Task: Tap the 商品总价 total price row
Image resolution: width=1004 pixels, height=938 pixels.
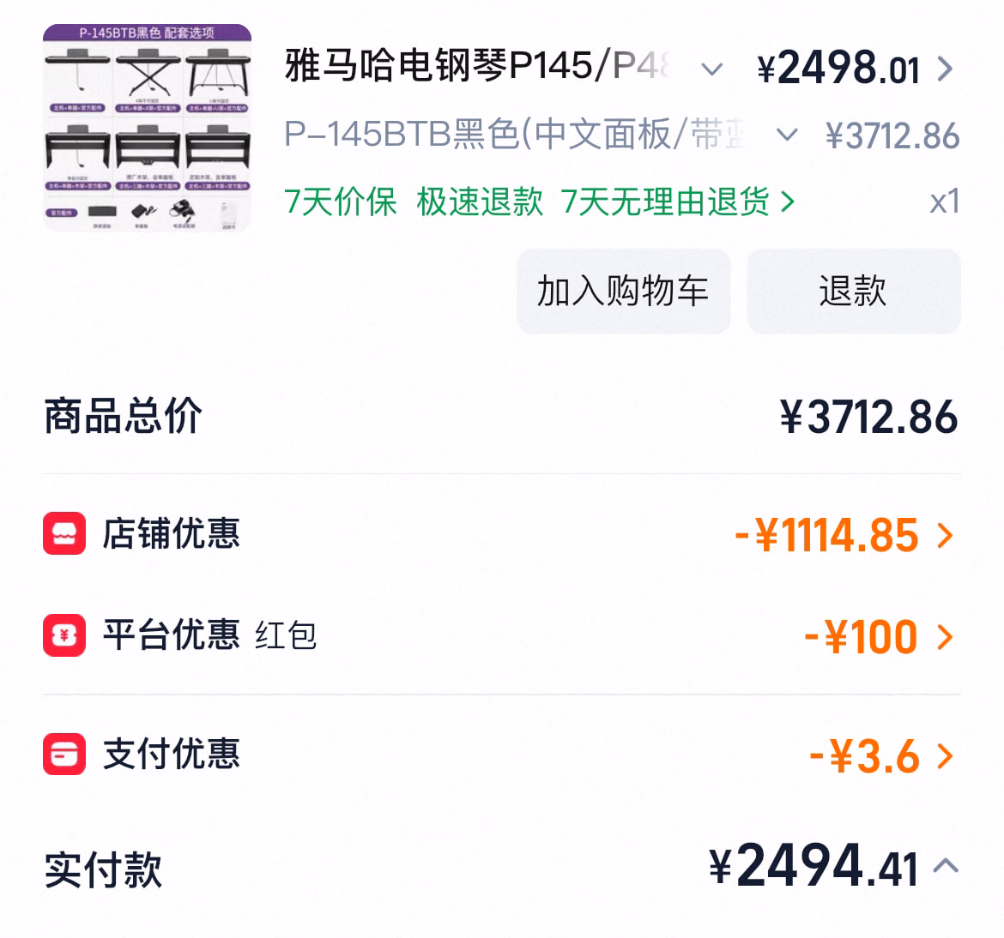Action: [x=502, y=417]
